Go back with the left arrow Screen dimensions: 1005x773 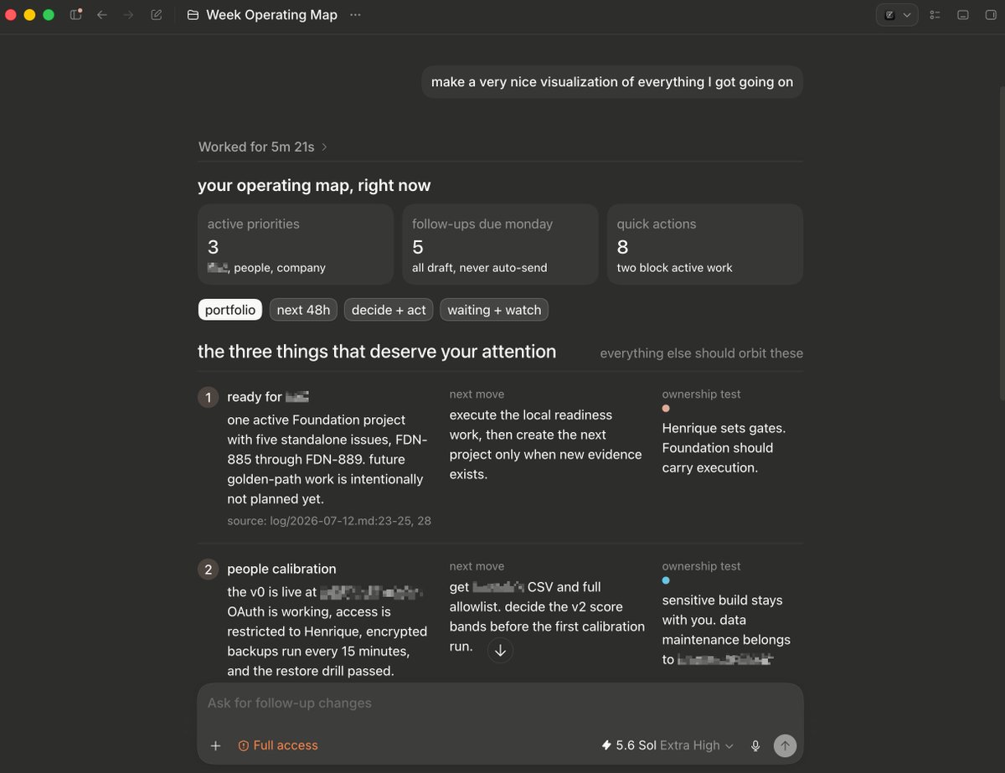point(102,15)
